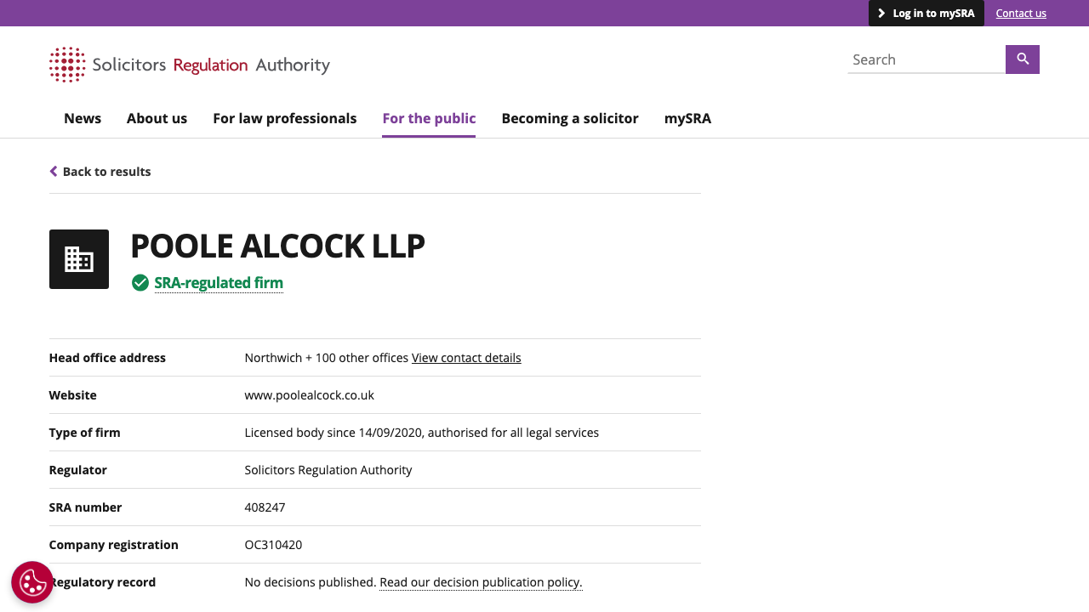Click the Back to results chevron
The image size is (1089, 612).
click(54, 172)
